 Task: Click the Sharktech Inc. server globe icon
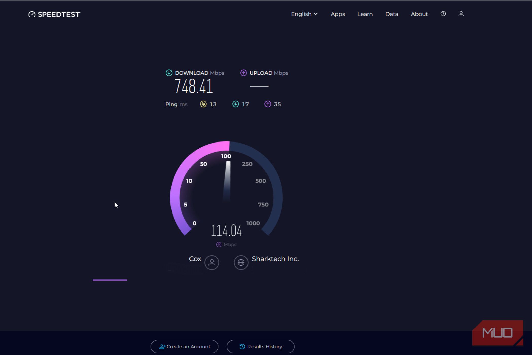(x=241, y=262)
